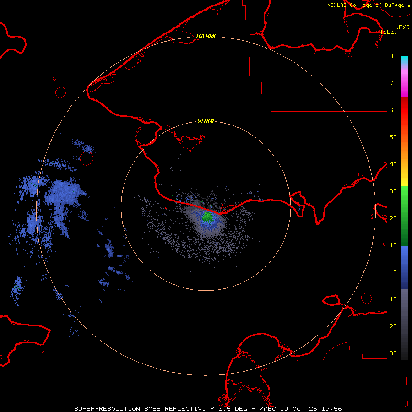Pick the blue segment of the color bar
The width and height of the screenshot is (412, 412).
pos(404,268)
